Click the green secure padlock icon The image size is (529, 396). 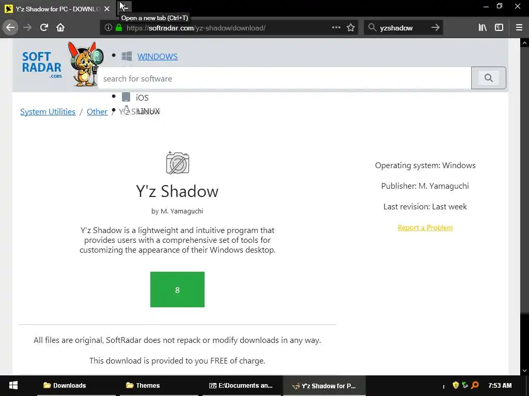[119, 28]
